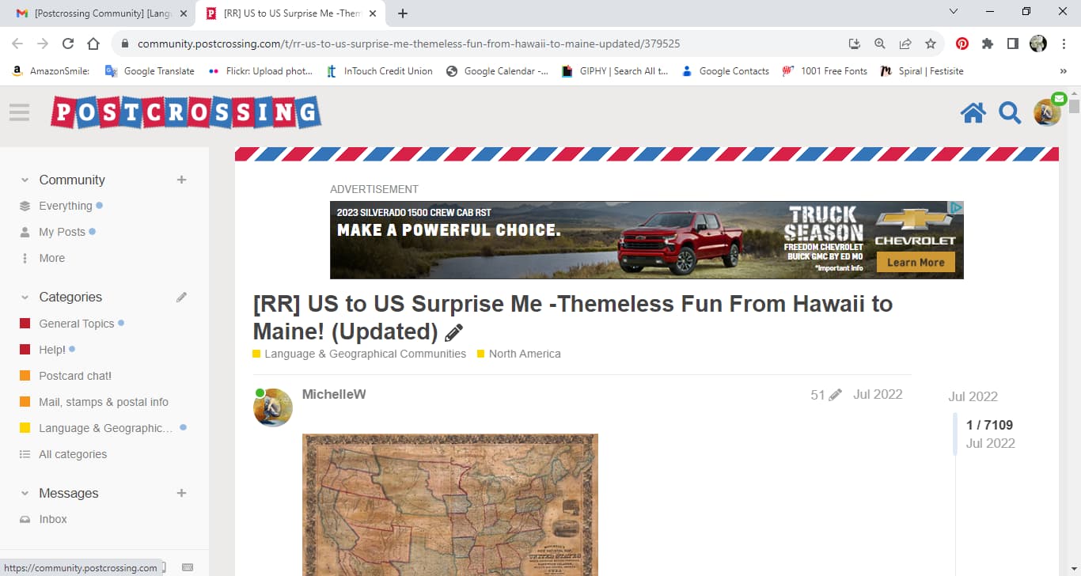Add new item with Community plus icon
Image resolution: width=1081 pixels, height=576 pixels.
click(x=181, y=180)
